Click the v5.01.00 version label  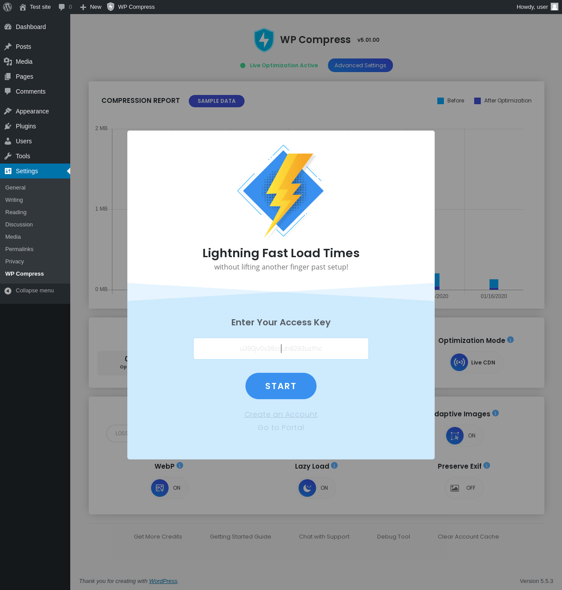pos(368,40)
